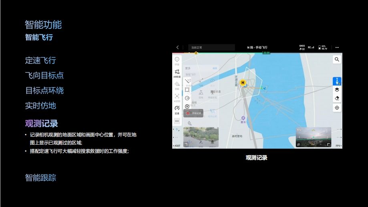
Task: Click the eraser clear-track icon
Action: coord(337,98)
